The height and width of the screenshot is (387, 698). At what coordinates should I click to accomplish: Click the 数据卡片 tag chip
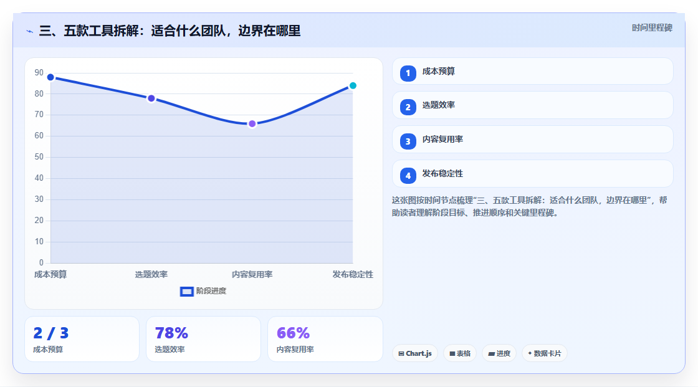point(545,353)
